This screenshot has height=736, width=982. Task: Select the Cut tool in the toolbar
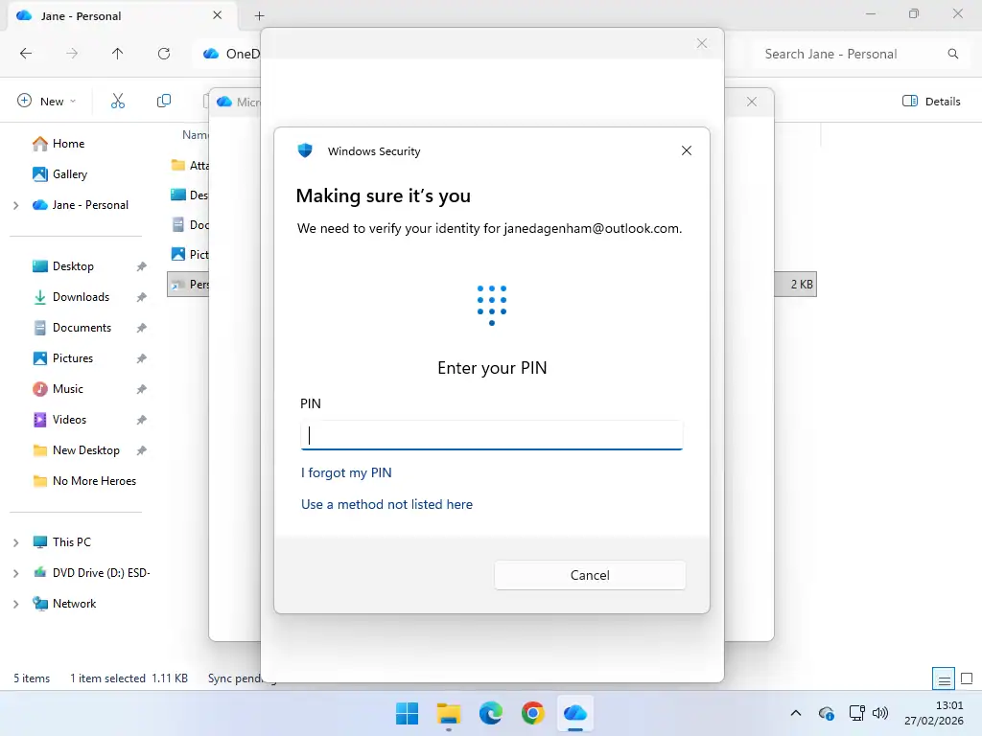click(x=117, y=101)
